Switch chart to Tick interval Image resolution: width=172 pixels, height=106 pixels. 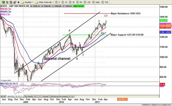click(x=105, y=2)
